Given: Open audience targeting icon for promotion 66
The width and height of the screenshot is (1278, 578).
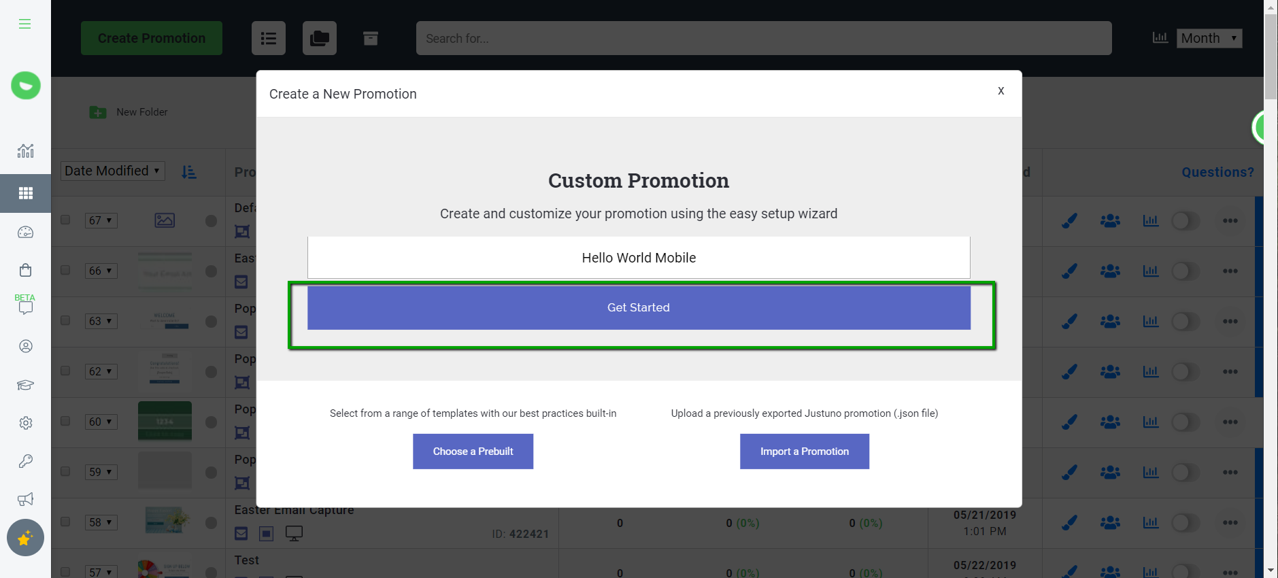Looking at the screenshot, I should click(x=1110, y=271).
